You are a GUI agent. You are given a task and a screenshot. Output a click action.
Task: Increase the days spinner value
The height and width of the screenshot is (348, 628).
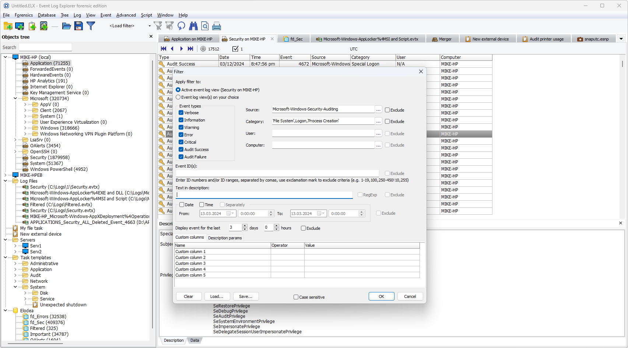pos(245,225)
